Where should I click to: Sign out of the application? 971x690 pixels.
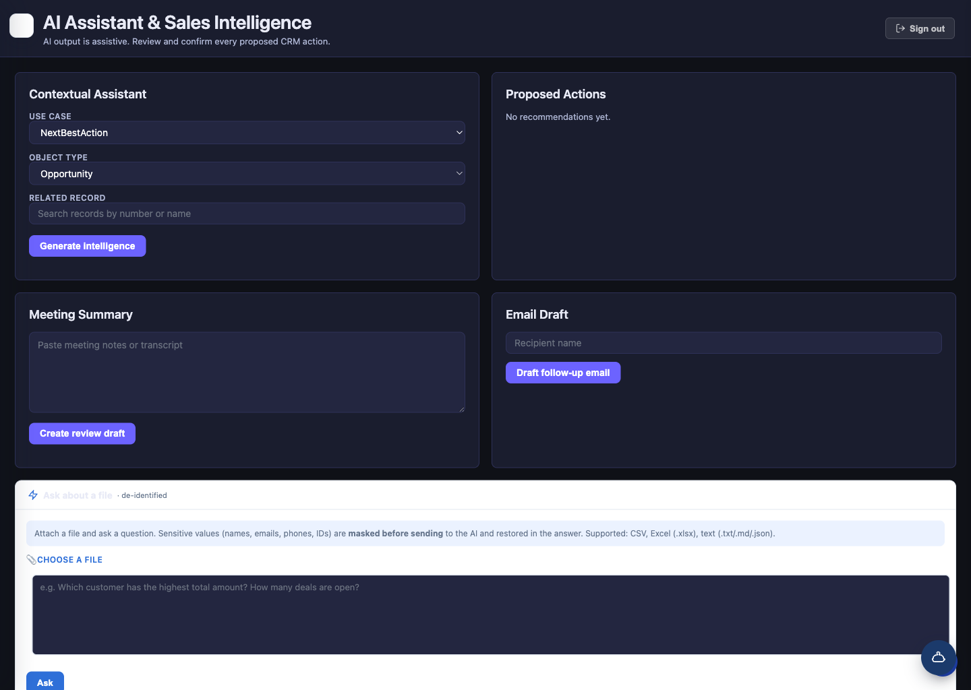click(x=920, y=28)
